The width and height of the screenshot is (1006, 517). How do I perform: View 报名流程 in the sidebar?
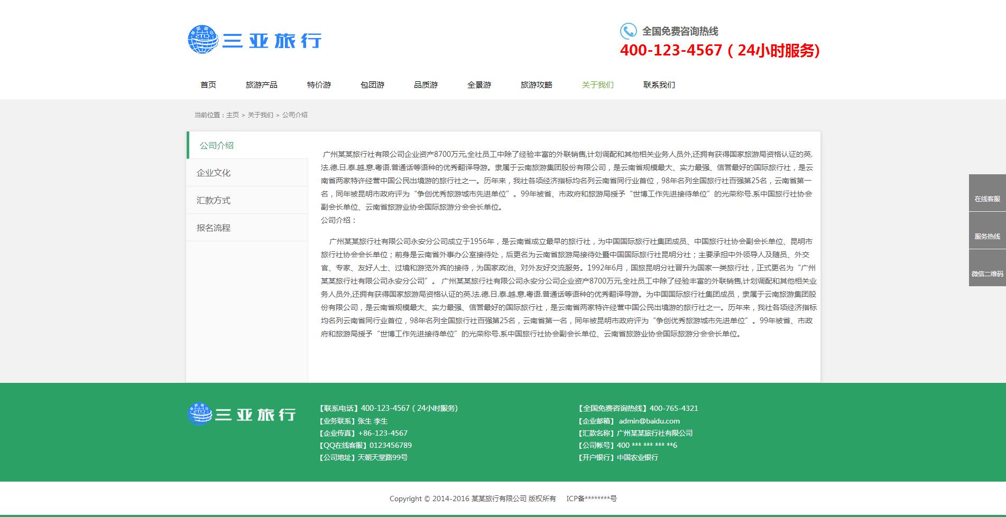(x=214, y=228)
